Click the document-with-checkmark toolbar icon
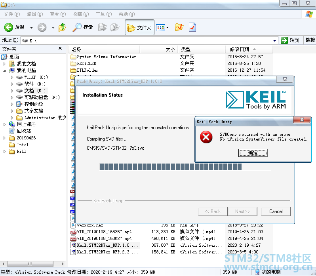This screenshot has height=276, width=316. coord(192,27)
